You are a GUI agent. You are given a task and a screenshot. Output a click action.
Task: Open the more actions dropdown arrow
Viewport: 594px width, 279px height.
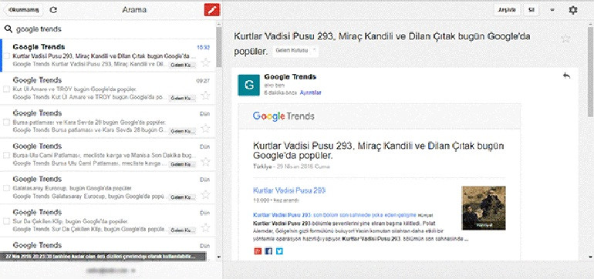click(552, 10)
